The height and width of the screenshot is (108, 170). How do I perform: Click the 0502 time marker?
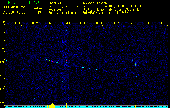click(35, 23)
